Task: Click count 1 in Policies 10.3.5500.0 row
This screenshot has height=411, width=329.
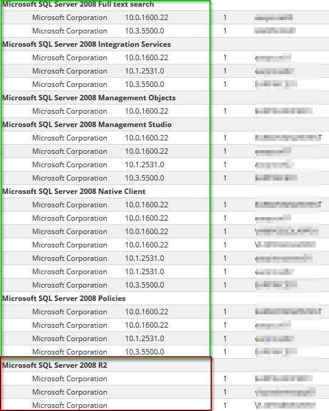Action: 225,352
